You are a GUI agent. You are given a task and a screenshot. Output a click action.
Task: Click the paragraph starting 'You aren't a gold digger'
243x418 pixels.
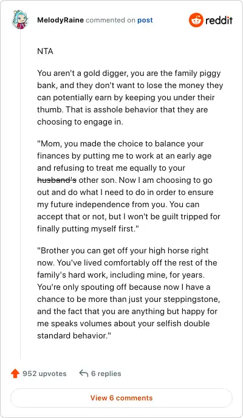click(x=130, y=97)
